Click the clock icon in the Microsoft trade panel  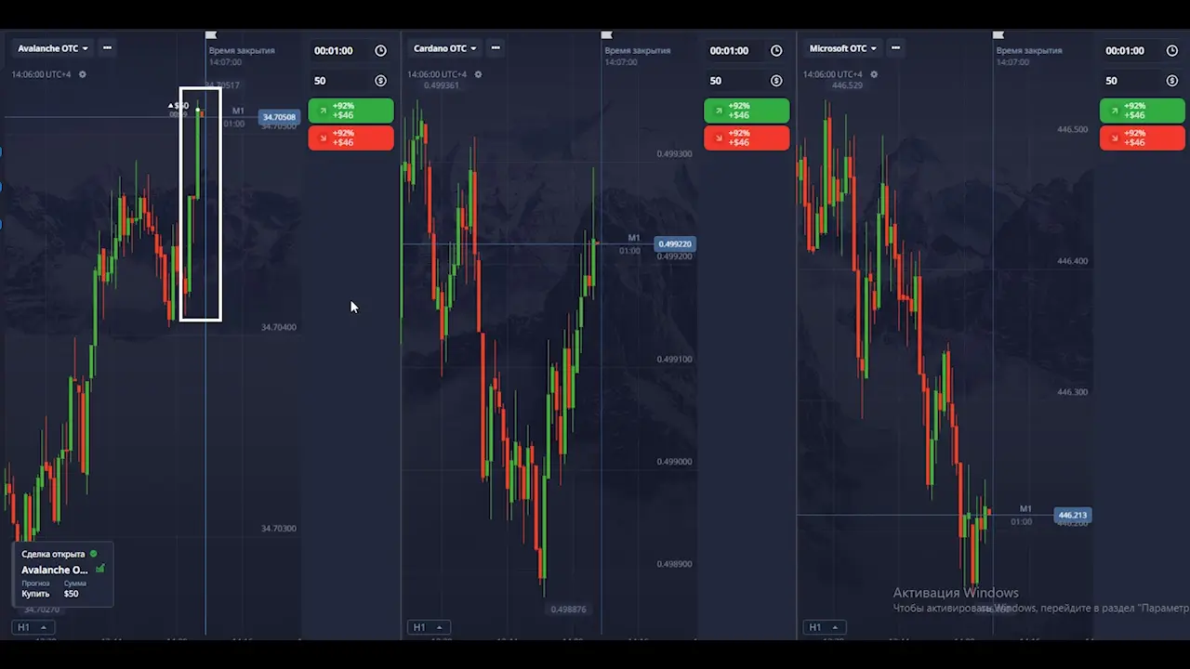click(1171, 51)
